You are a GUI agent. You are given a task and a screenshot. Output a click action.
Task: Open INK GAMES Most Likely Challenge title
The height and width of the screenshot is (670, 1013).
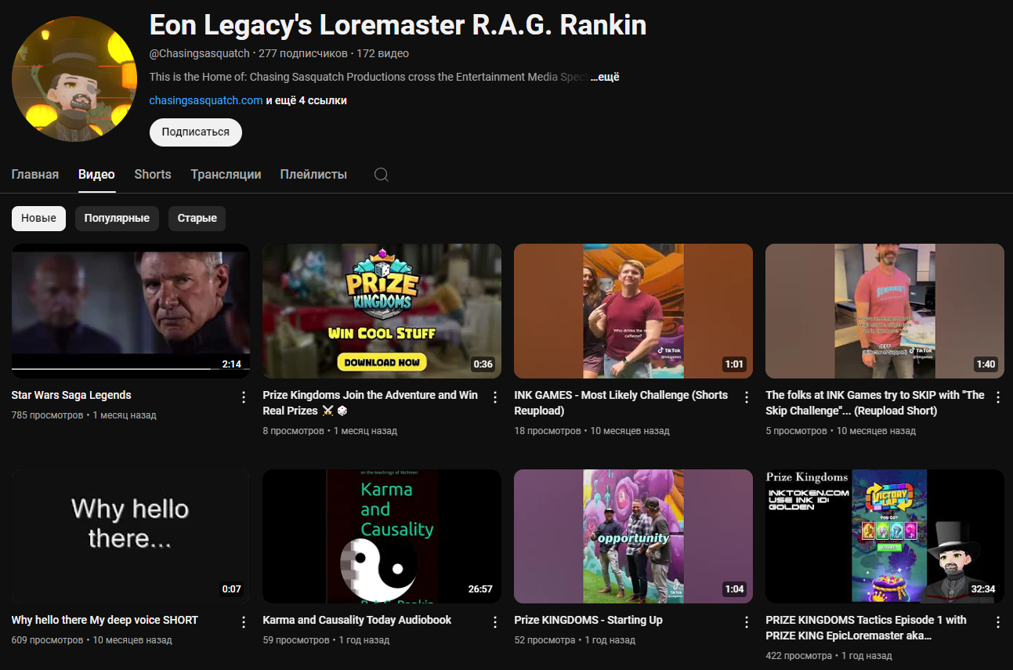(x=621, y=403)
